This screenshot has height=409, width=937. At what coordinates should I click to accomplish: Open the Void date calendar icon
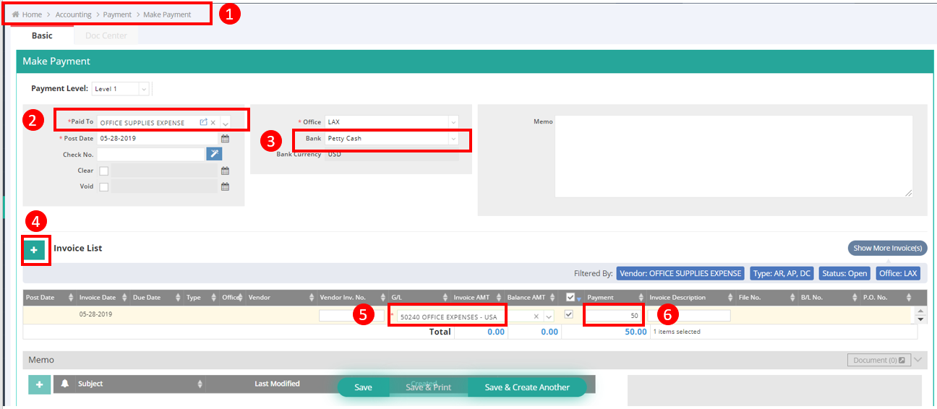[225, 187]
